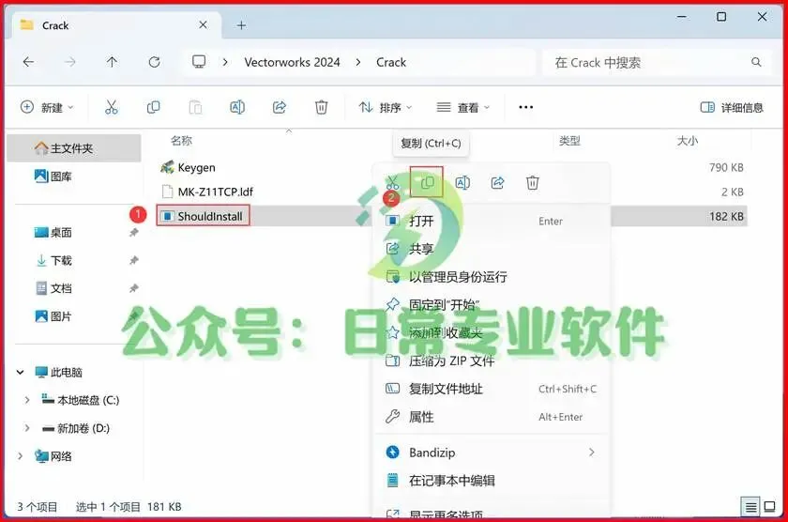This screenshot has height=522, width=788.
Task: Expand 本地磁盘 (C:) tree node
Action: pyautogui.click(x=27, y=400)
